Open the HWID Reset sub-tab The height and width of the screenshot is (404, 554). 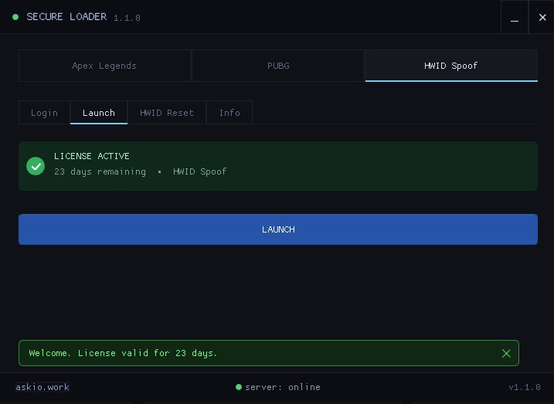point(167,113)
